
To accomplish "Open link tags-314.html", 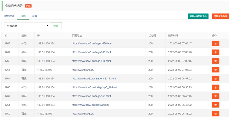I will click(91, 61).
